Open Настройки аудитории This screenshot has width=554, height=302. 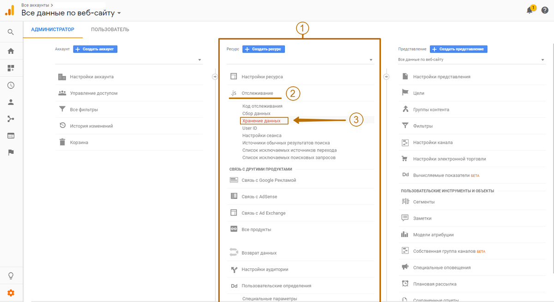pyautogui.click(x=265, y=269)
